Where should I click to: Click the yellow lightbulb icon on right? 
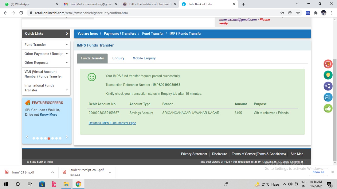[x=328, y=75]
